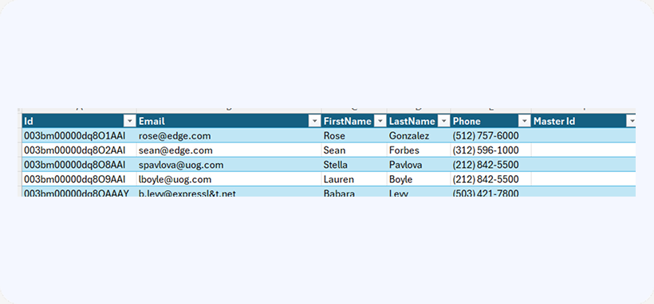Select empty Master Id cell in Lauren Boyle row
The width and height of the screenshot is (654, 304).
click(x=584, y=179)
